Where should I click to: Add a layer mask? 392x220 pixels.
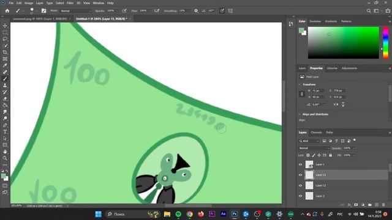(x=356, y=205)
